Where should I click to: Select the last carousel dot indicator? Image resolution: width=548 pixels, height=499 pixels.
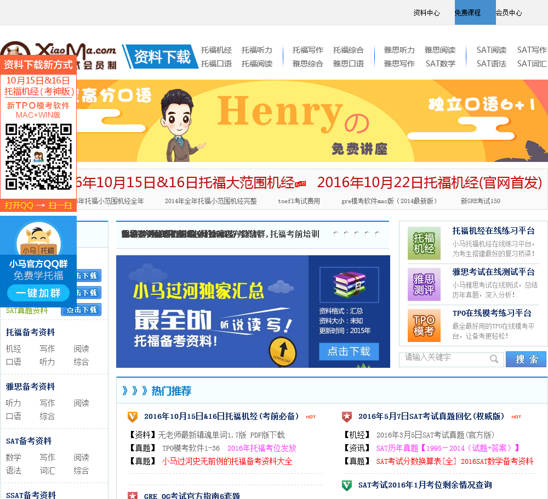[x=377, y=234]
